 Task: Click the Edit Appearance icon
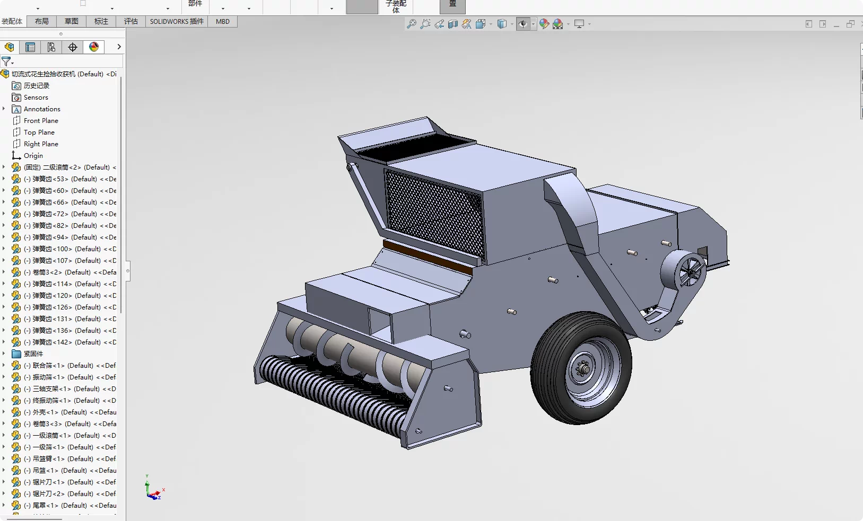click(544, 24)
